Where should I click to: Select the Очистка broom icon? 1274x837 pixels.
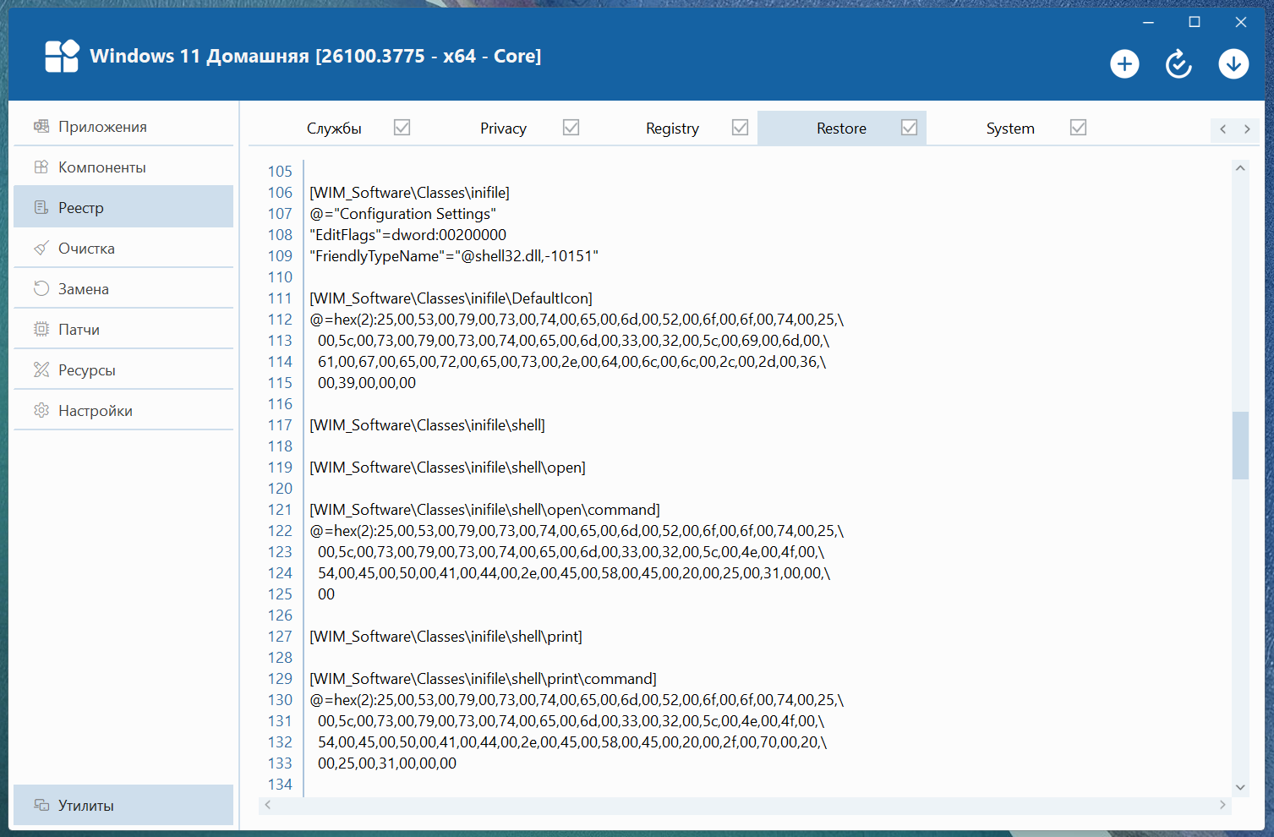click(41, 249)
